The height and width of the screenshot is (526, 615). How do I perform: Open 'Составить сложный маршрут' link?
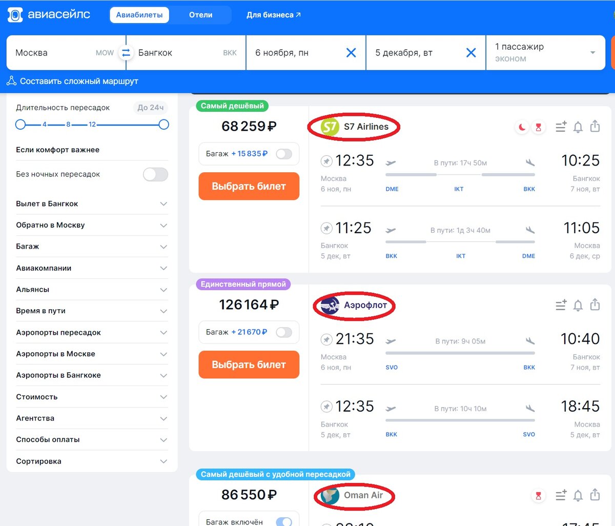pyautogui.click(x=79, y=81)
